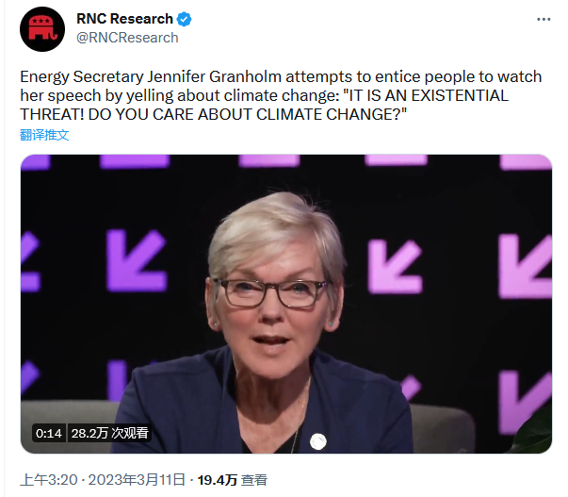
Task: Click the word 'THREAT!' in the tweet
Action: click(x=47, y=115)
